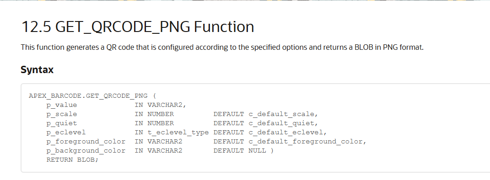The width and height of the screenshot is (490, 180).
Task: Click the p_foreground_color parameter name
Action: tap(86, 141)
